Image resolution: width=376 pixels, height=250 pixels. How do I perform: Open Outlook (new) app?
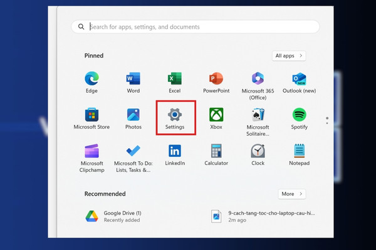tap(299, 79)
